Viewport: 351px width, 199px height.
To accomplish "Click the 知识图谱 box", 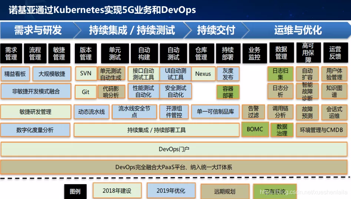I will [334, 91].
